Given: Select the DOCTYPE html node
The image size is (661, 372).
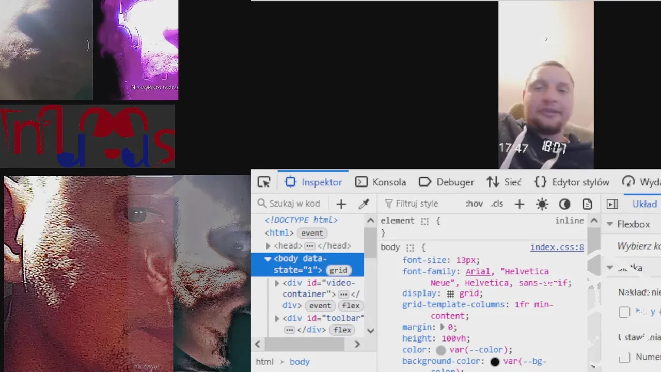Looking at the screenshot, I should click(301, 220).
